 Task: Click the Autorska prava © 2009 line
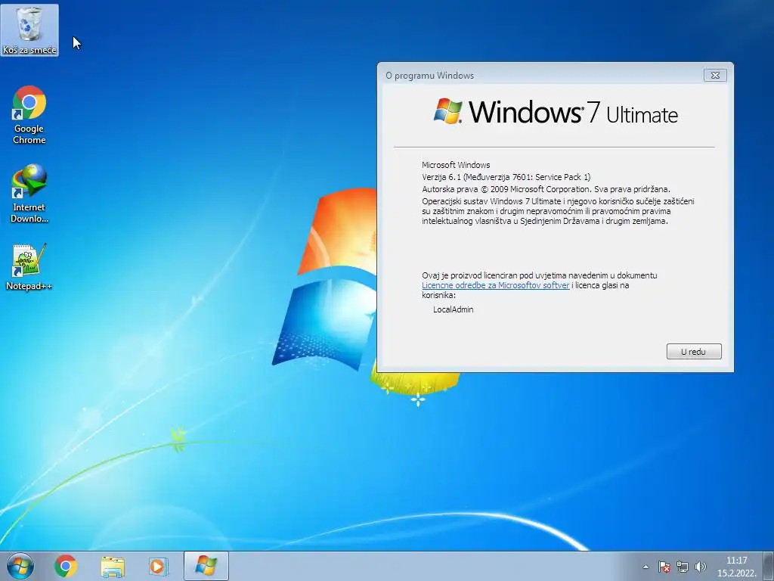(546, 189)
